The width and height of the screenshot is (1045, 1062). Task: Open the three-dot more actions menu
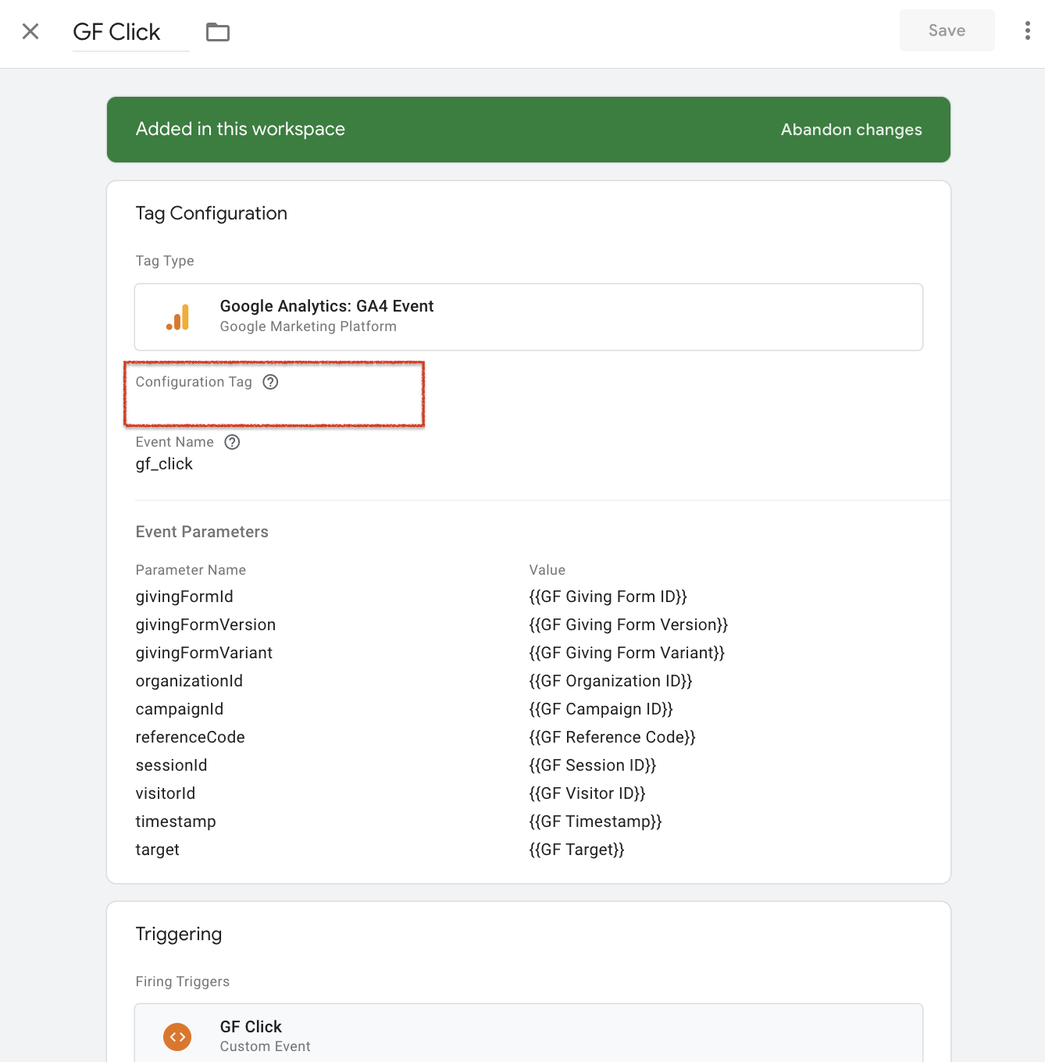tap(1027, 30)
